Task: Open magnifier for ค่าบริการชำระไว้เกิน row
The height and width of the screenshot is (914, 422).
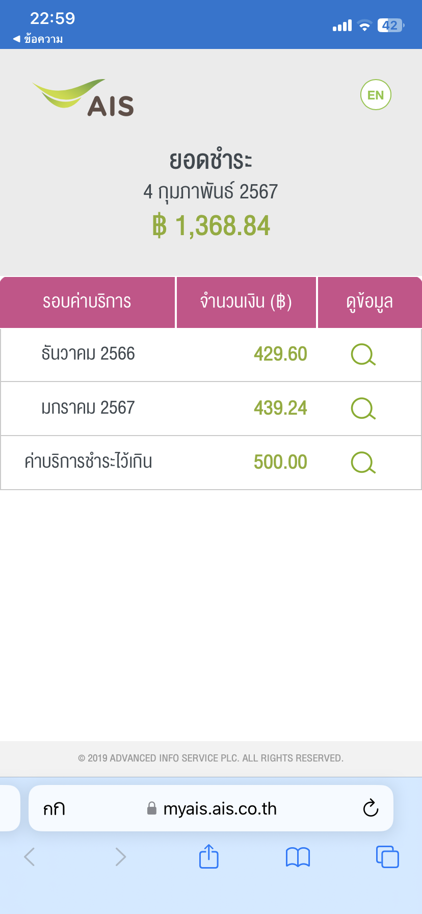Action: (x=363, y=463)
